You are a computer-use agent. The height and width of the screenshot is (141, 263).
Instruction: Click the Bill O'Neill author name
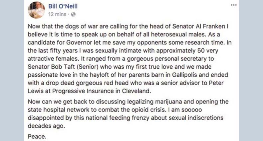(x=65, y=6)
